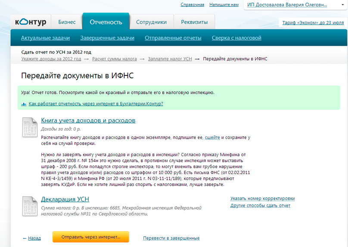Click the heading Сдать отчет по УСН за 2012 год

(56, 52)
